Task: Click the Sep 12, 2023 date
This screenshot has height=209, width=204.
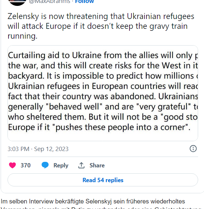Action: [x=52, y=149]
